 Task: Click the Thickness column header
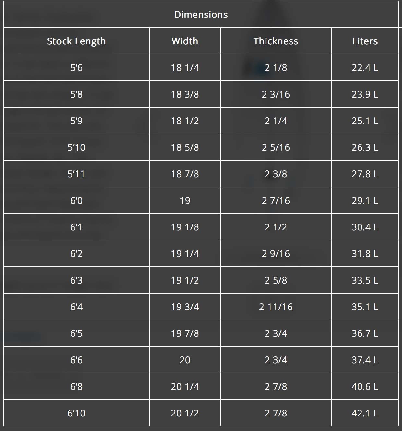276,41
